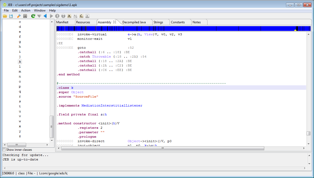Image resolution: width=314 pixels, height=178 pixels.
Task: Click the yellow position marker on navigation bar
Action: (295, 30)
